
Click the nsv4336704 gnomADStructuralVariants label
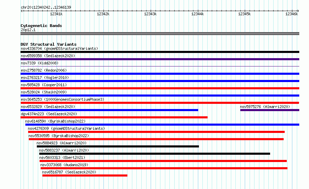59,48
